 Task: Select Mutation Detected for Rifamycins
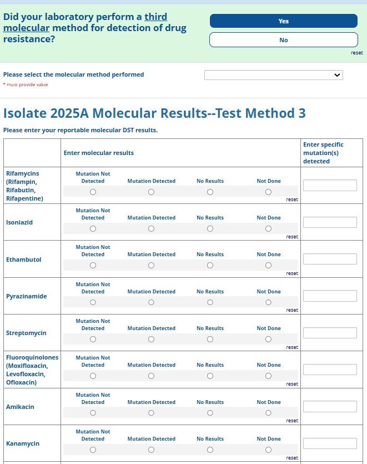pyautogui.click(x=151, y=192)
